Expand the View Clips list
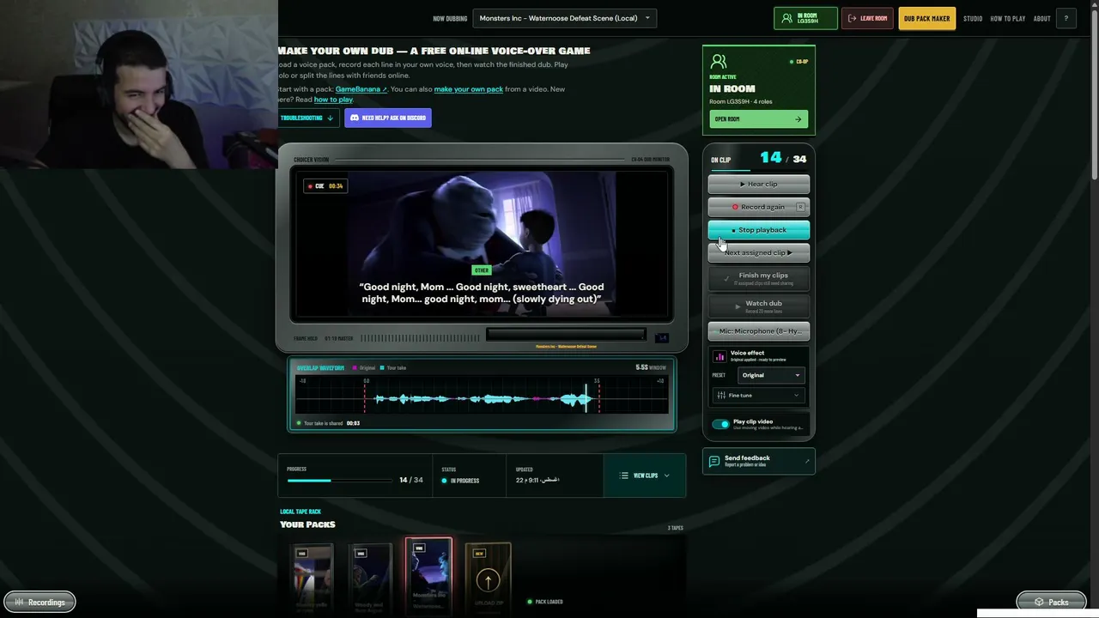 coord(645,476)
